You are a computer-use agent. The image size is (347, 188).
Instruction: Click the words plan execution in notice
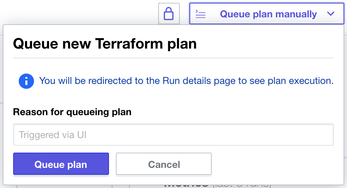(301, 81)
